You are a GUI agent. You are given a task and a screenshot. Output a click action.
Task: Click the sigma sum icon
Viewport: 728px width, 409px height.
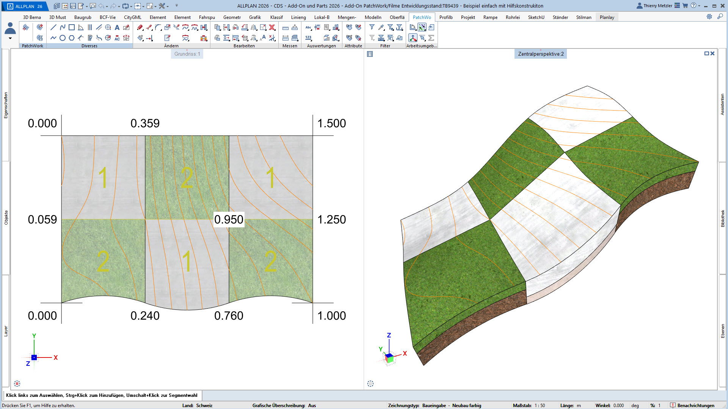click(x=431, y=38)
